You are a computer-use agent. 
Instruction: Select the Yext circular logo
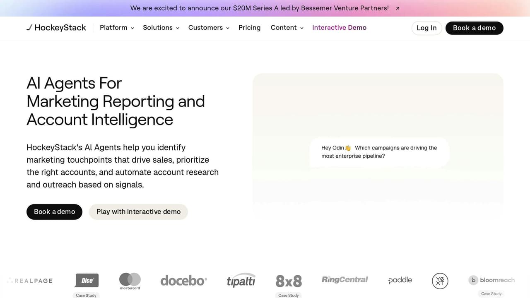[440, 281]
